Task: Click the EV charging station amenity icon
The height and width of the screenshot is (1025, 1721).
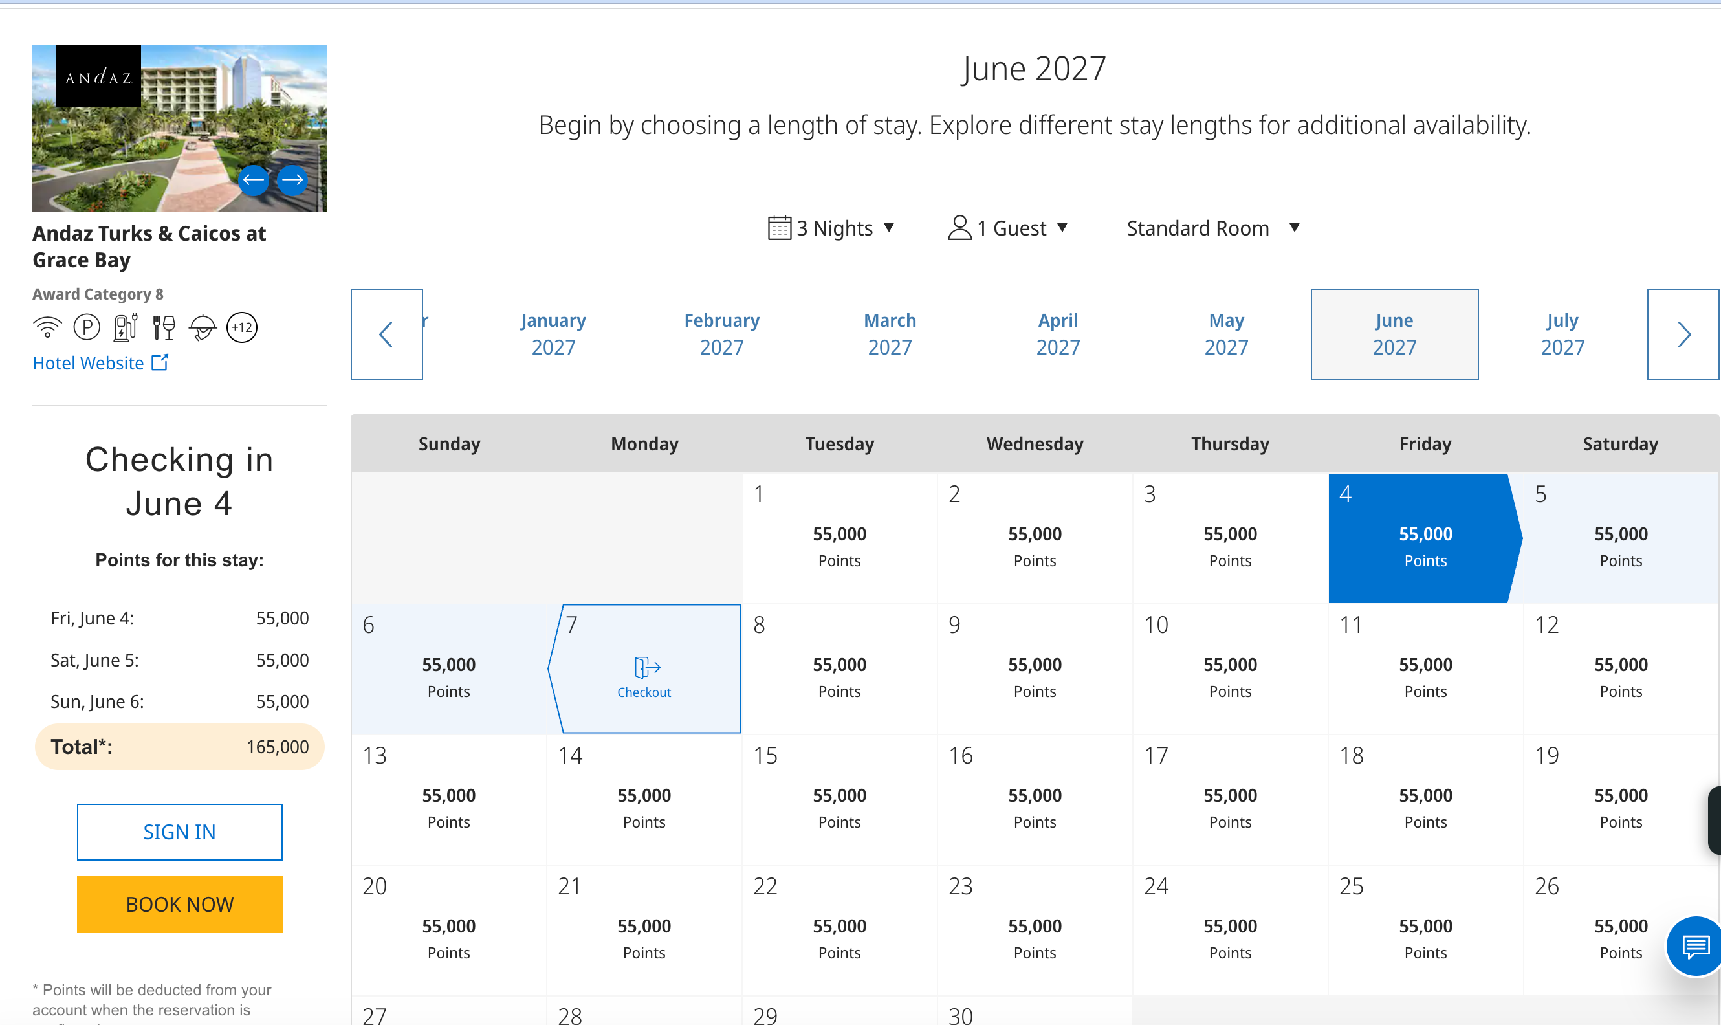Action: pos(126,327)
